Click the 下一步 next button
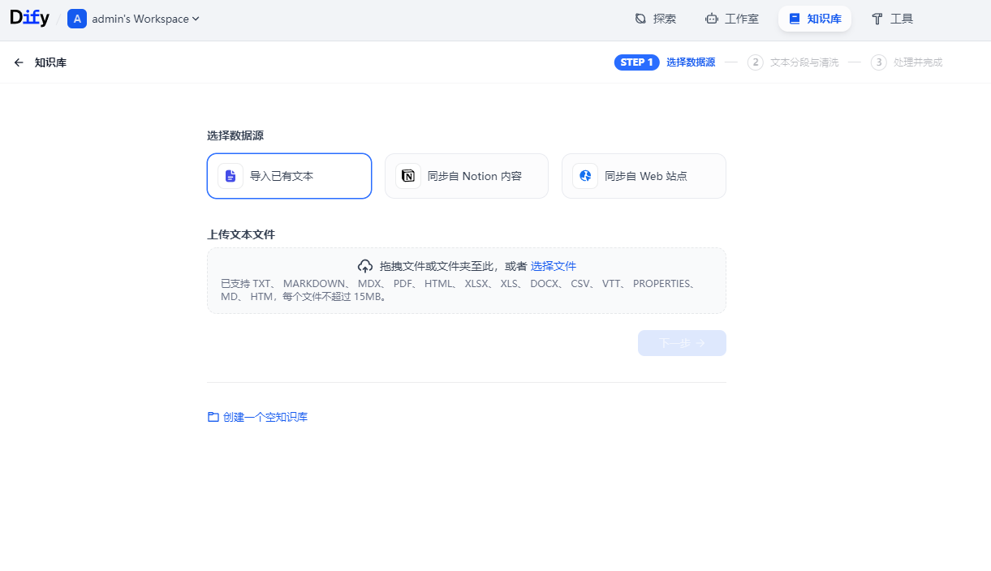The image size is (991, 571). click(682, 343)
